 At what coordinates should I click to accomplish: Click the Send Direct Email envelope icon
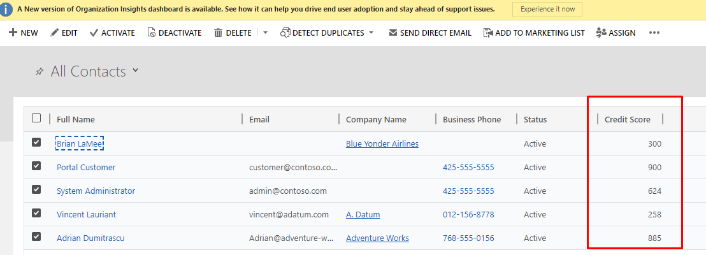[x=393, y=33]
